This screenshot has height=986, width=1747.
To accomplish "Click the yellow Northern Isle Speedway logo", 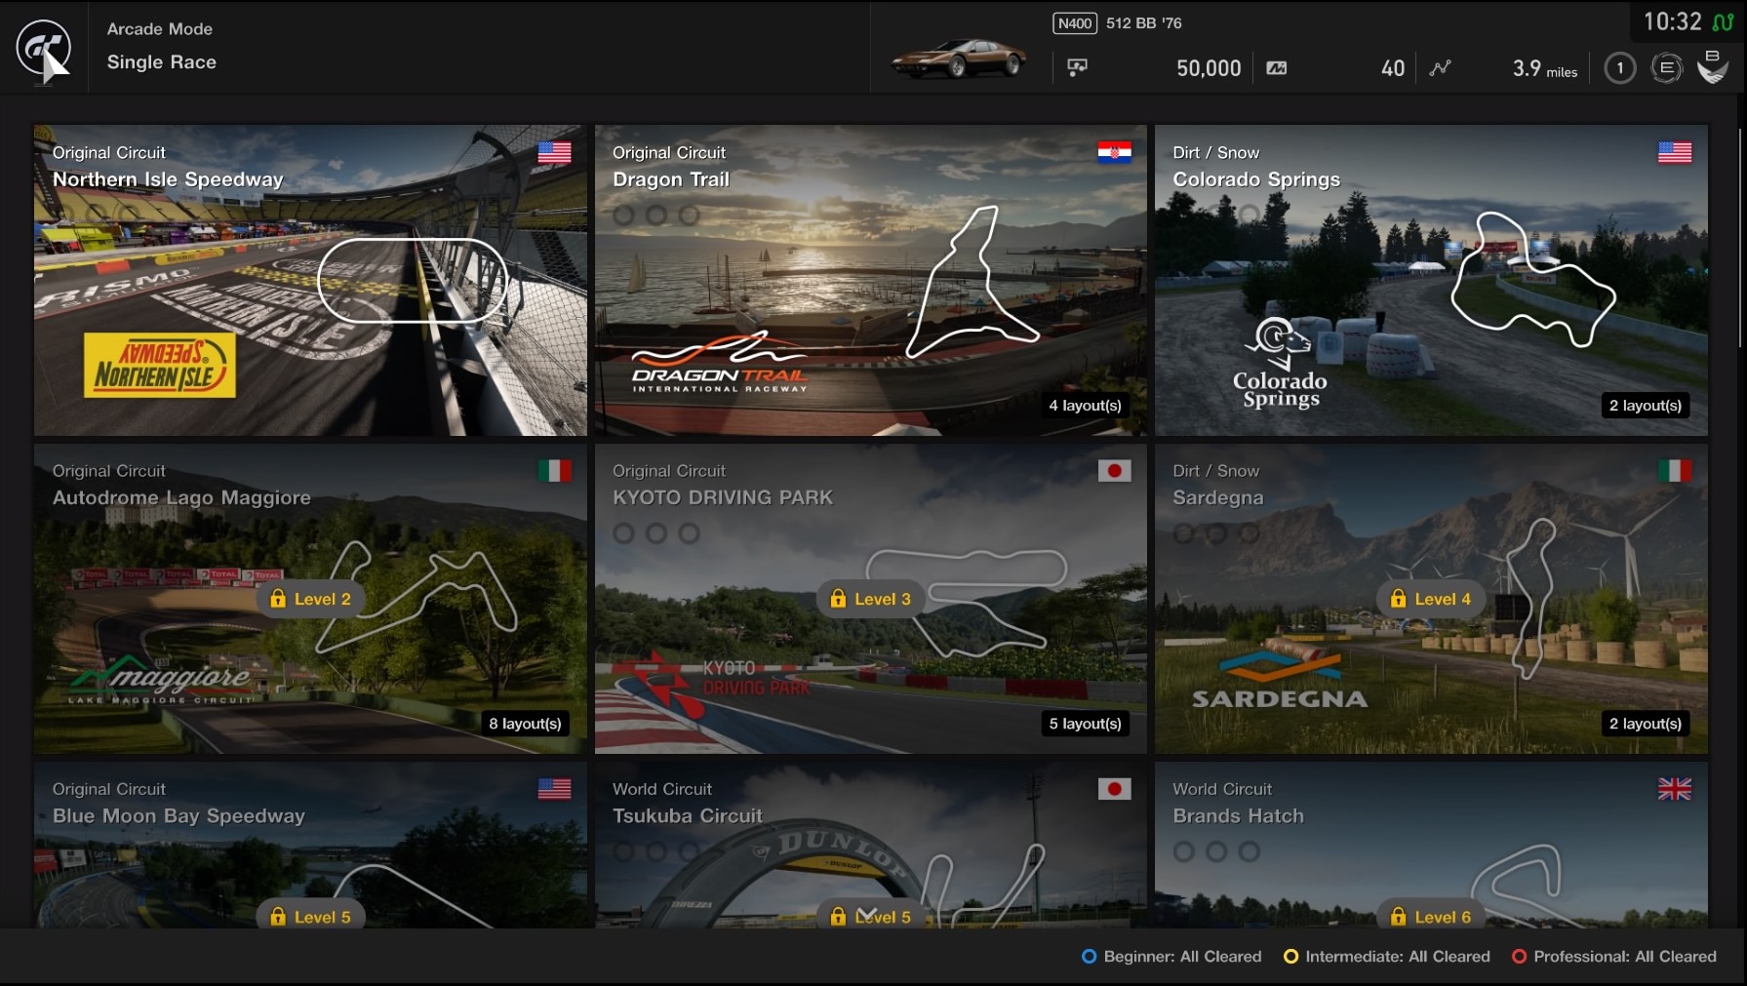I will tap(160, 366).
